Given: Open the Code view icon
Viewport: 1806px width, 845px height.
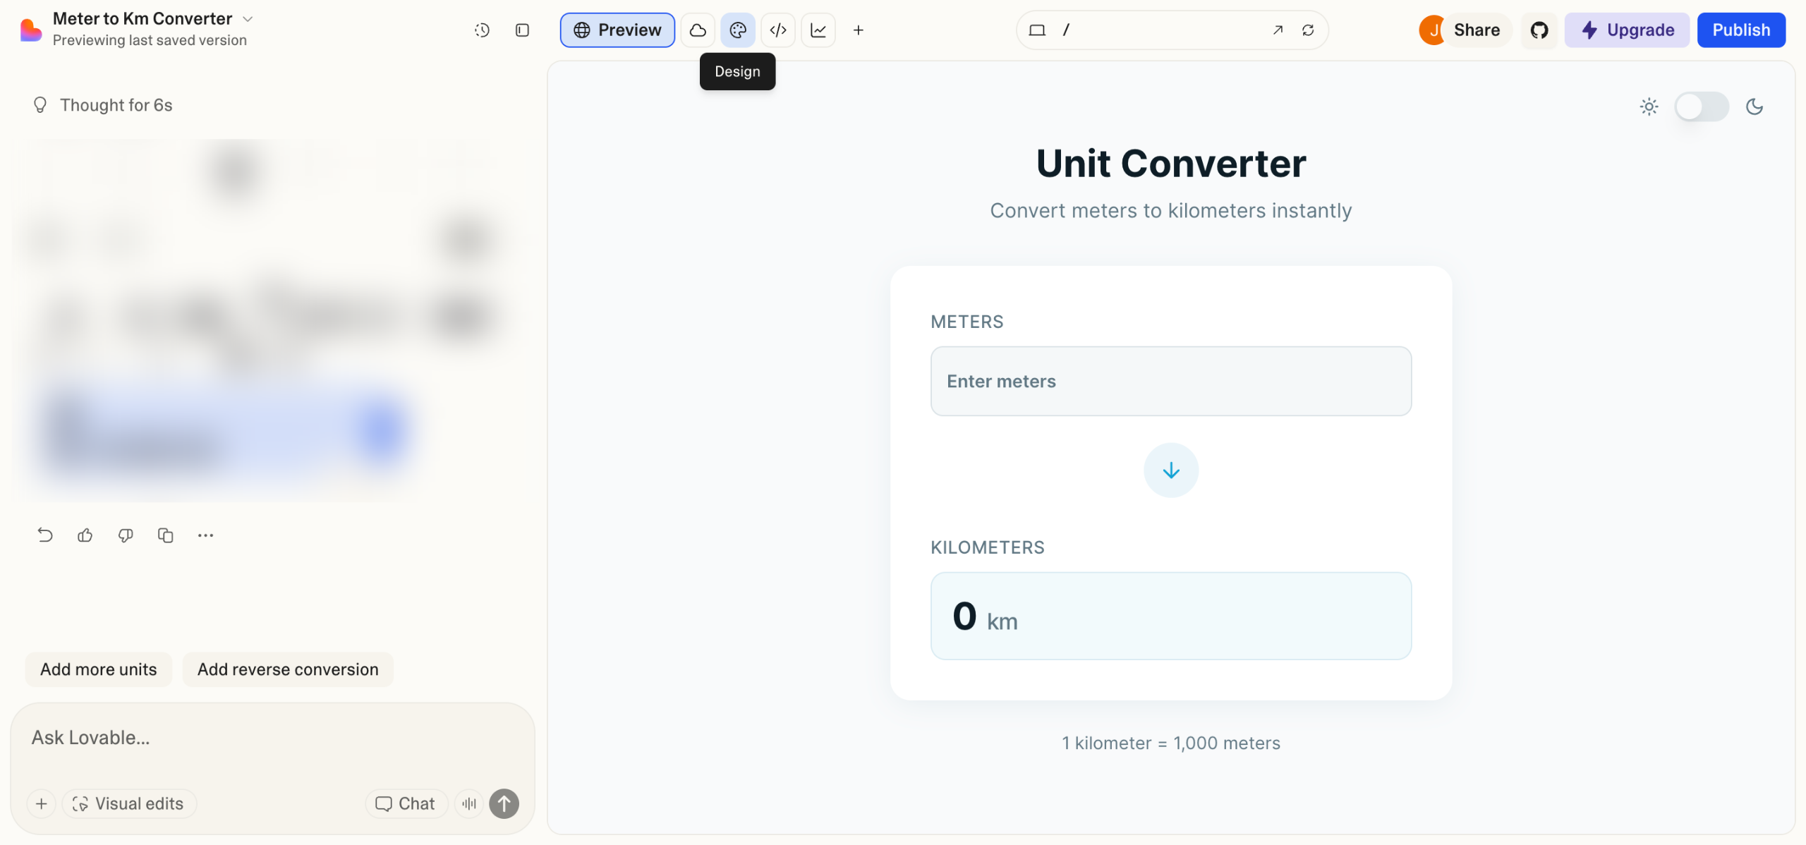Looking at the screenshot, I should pos(777,30).
